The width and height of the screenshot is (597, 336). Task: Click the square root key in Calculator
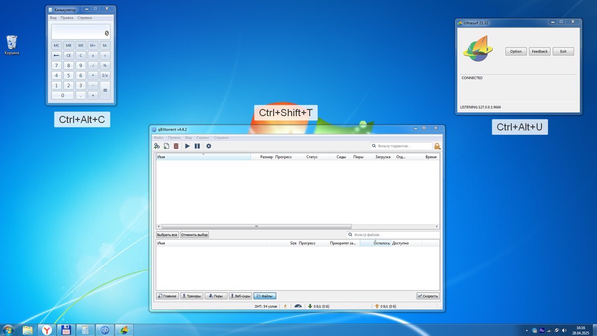tap(105, 55)
